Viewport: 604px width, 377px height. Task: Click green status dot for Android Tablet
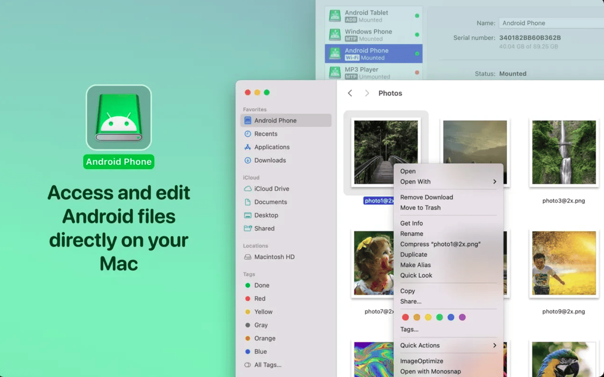(417, 16)
